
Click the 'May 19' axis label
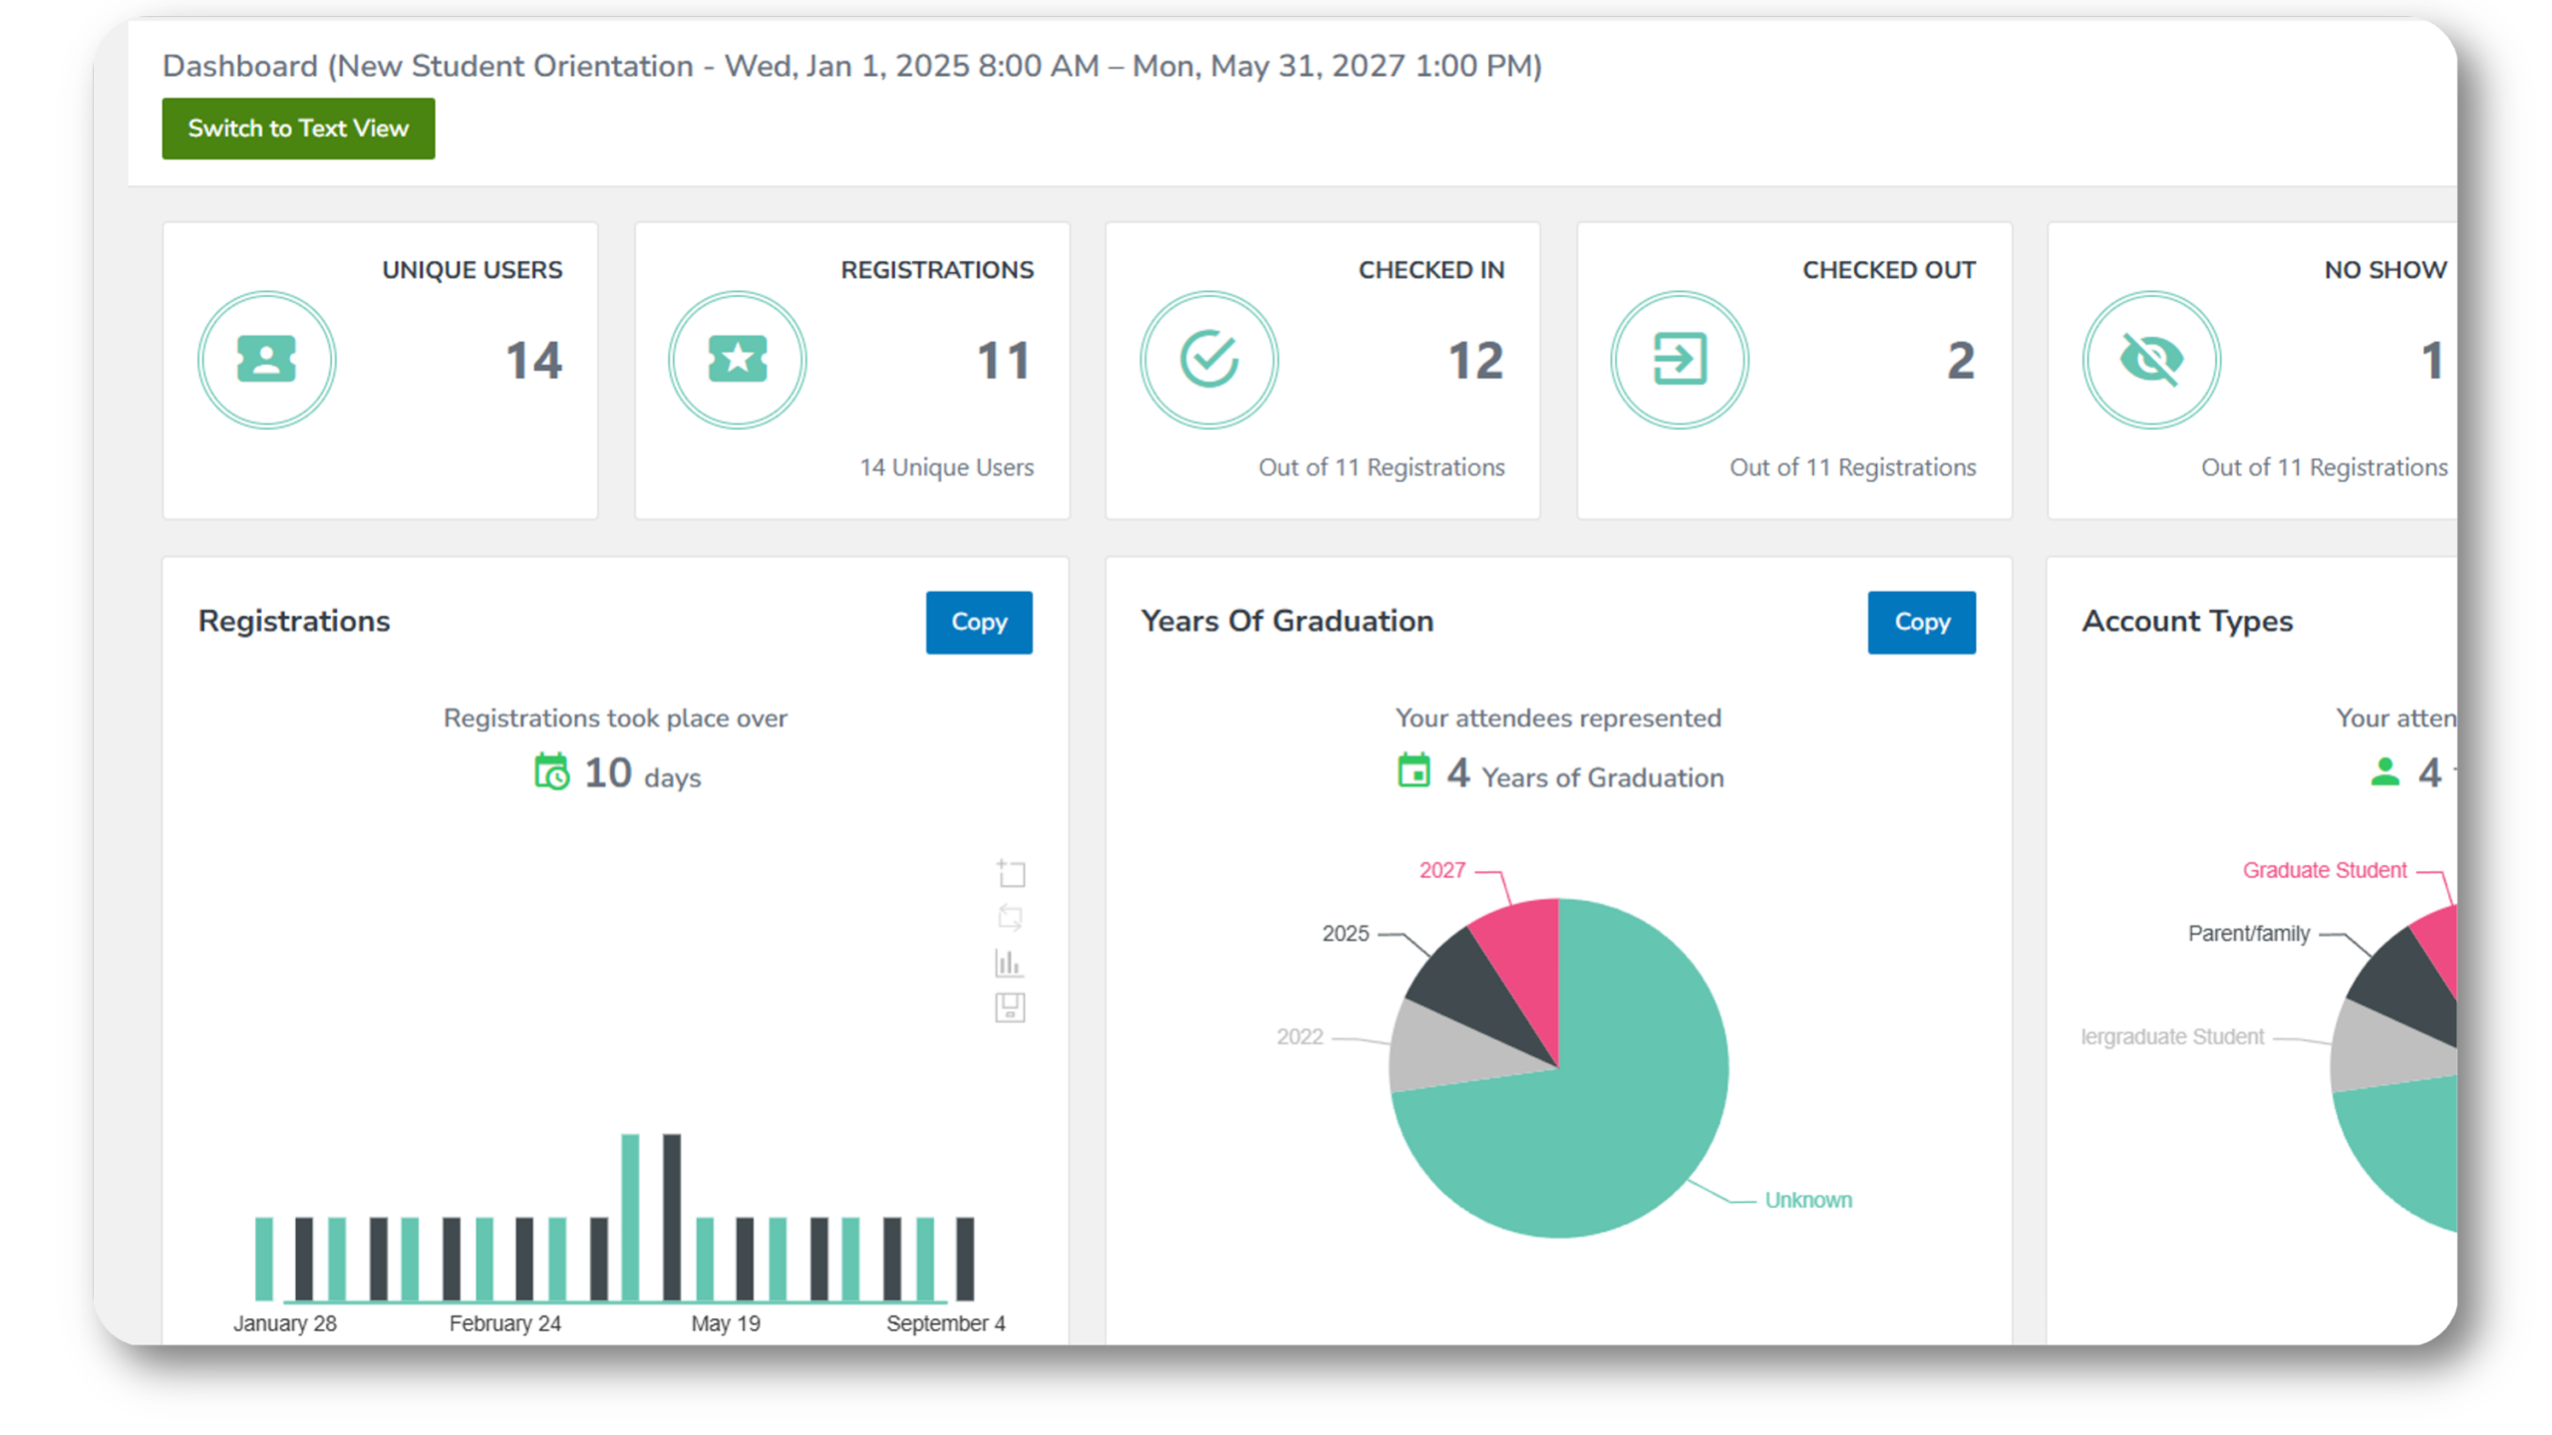pyautogui.click(x=726, y=1323)
